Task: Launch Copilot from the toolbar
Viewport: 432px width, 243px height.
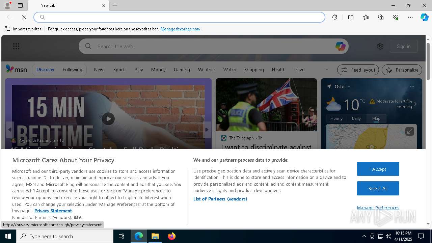Action: pos(424,17)
